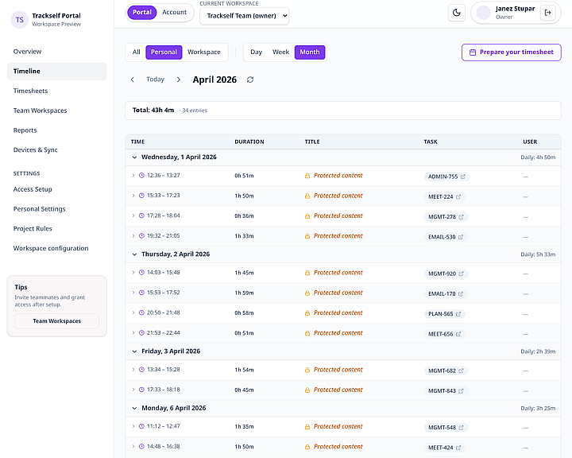
Task: Open Overview in sidebar
Action: (x=57, y=52)
